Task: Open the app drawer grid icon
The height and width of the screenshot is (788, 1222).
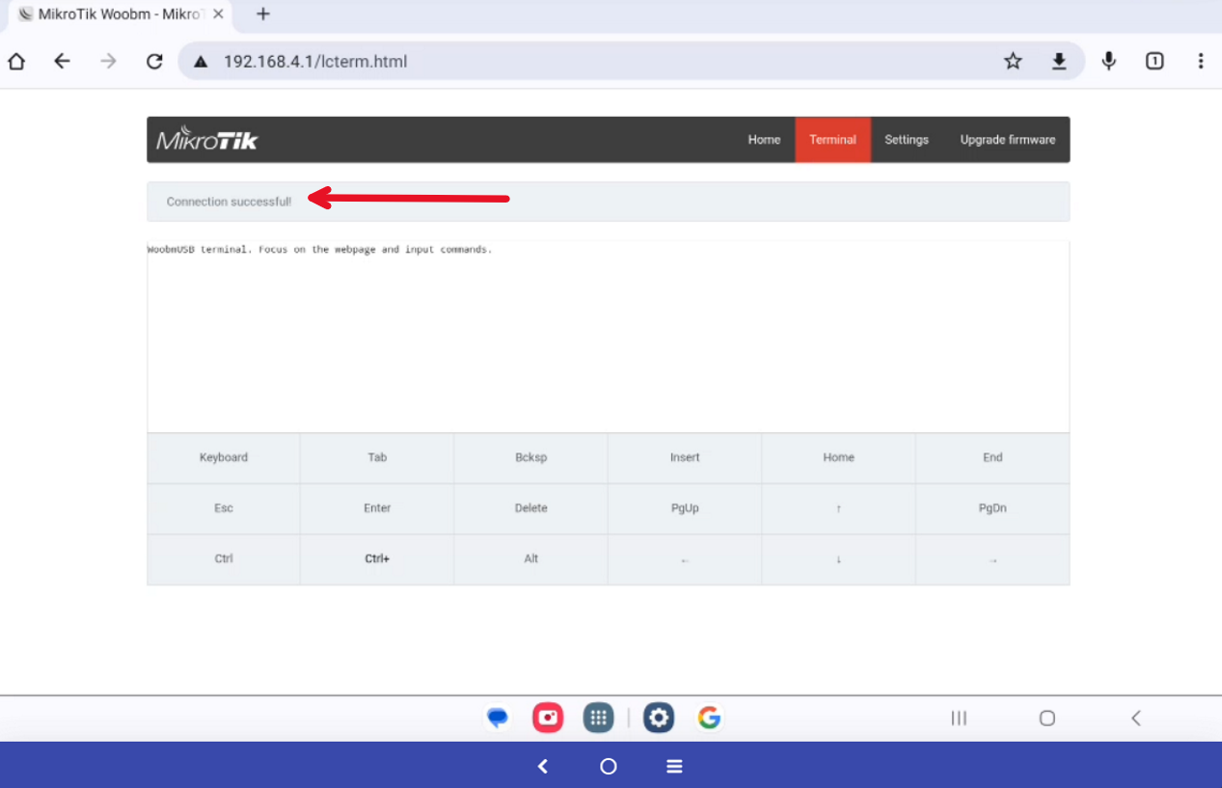Action: pyautogui.click(x=598, y=718)
